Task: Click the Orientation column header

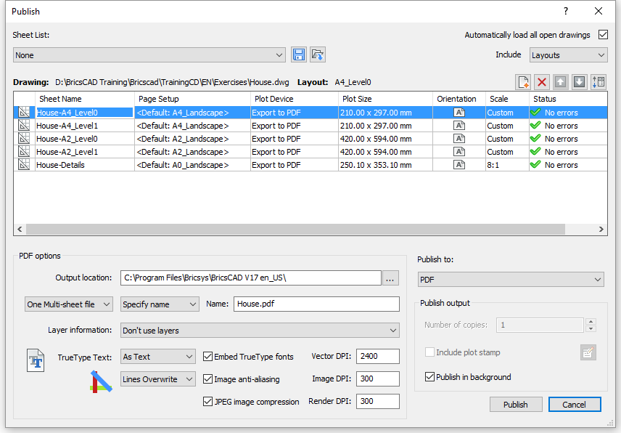Action: coord(459,99)
